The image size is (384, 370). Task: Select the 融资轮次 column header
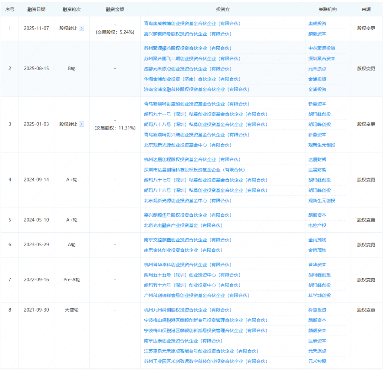point(71,10)
